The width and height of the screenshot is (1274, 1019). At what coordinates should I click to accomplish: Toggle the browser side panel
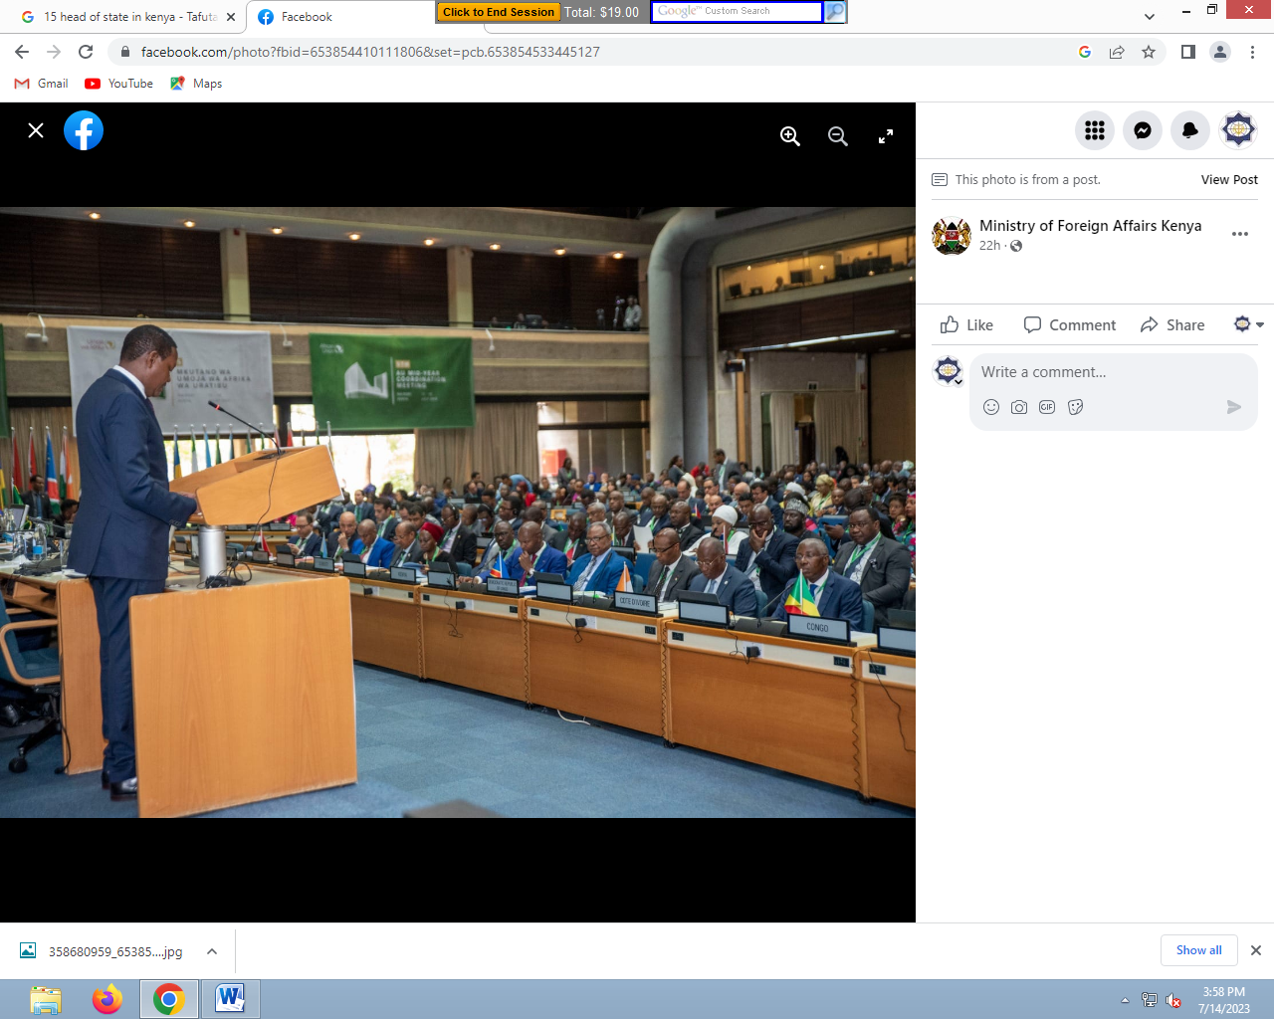[x=1188, y=52]
